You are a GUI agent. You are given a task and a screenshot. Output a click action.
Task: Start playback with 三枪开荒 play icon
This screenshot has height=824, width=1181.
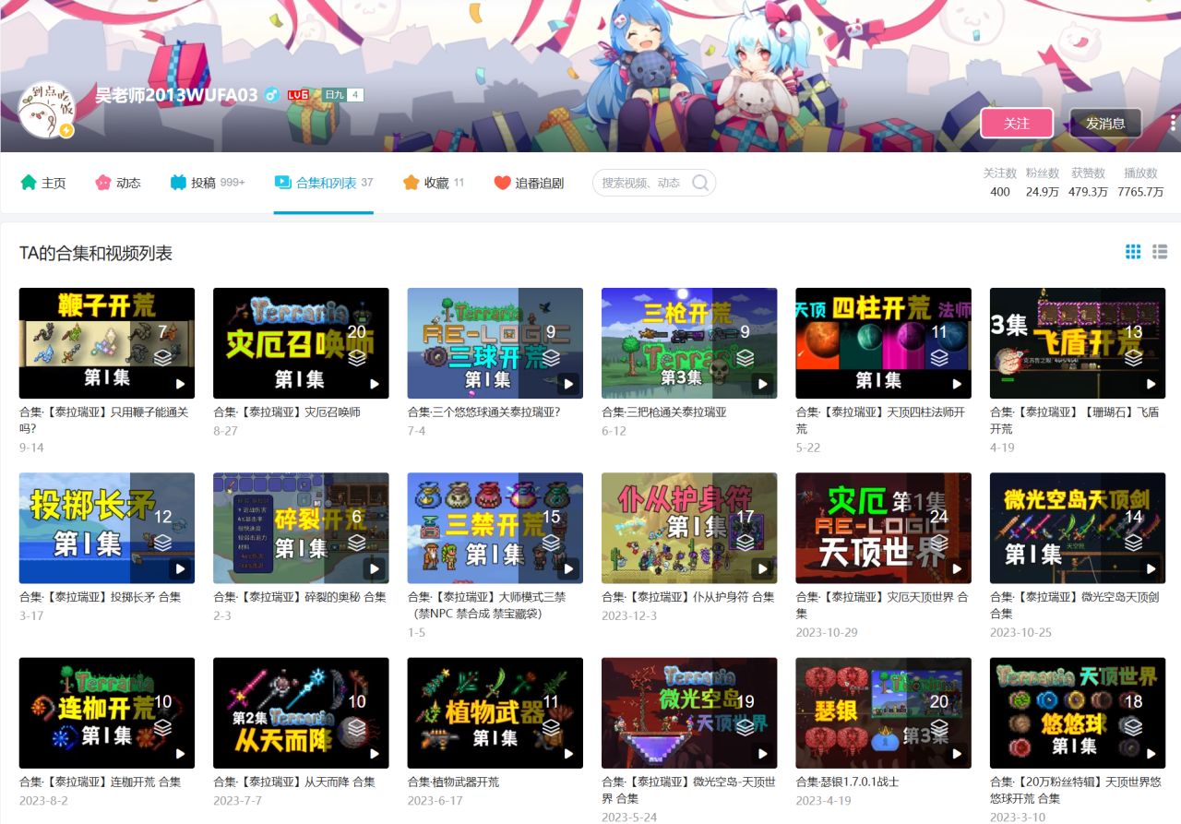coord(762,384)
